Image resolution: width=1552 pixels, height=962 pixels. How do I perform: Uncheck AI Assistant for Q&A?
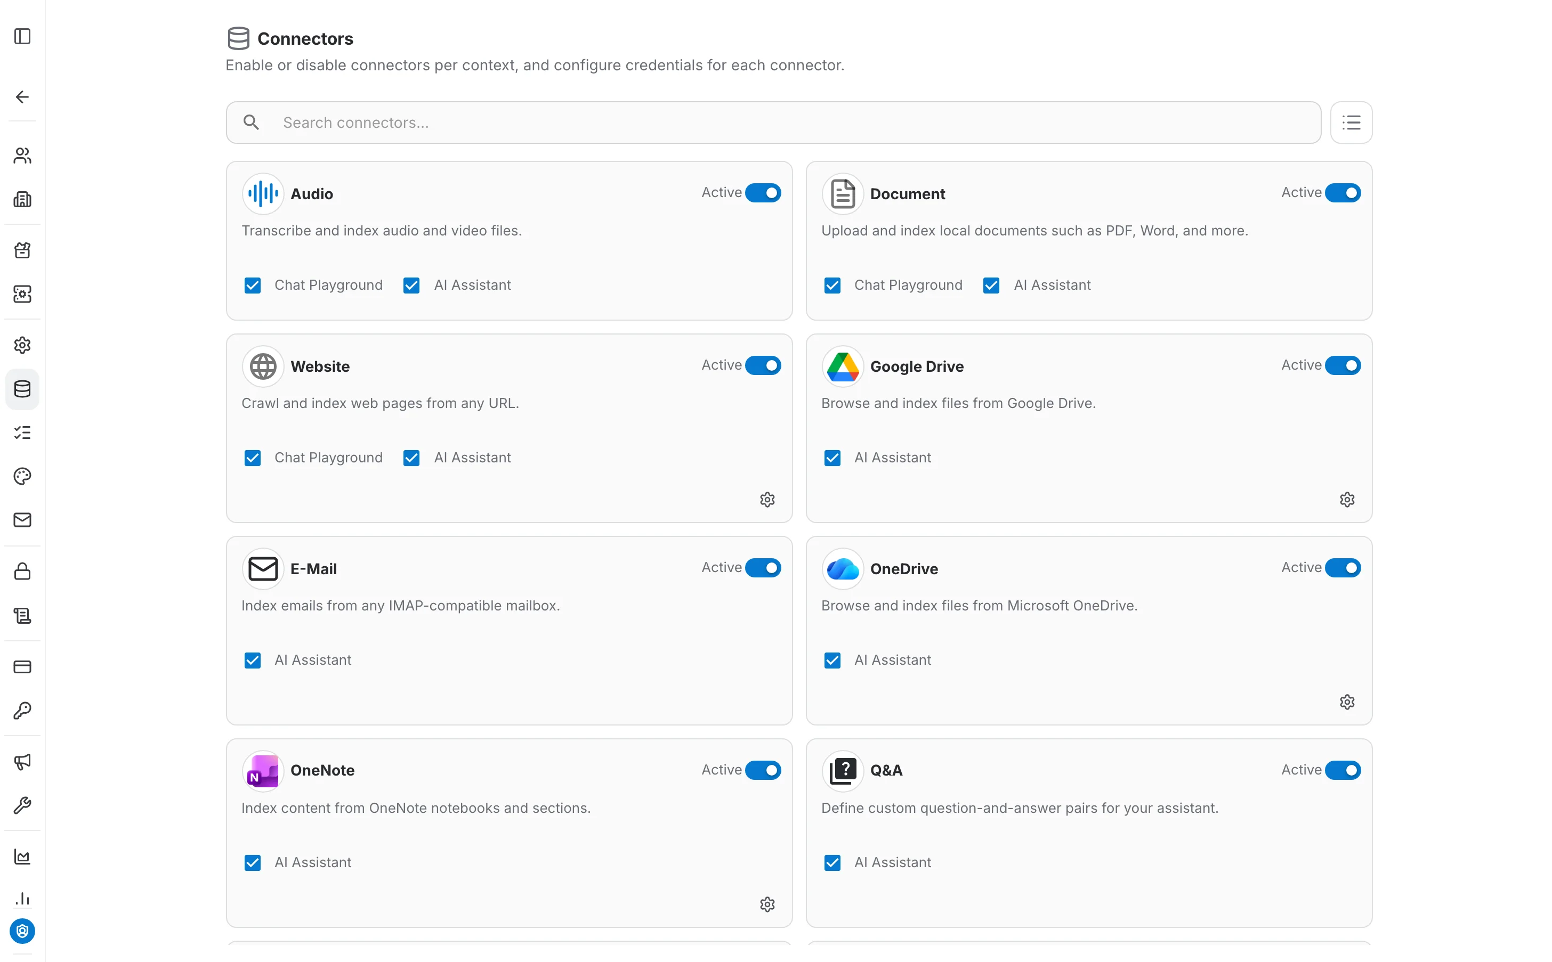(x=832, y=863)
